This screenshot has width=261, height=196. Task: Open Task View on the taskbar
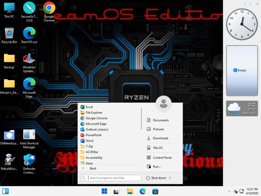[117, 191]
